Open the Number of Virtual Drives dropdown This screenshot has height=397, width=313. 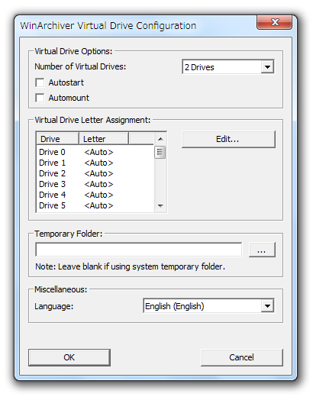267,67
